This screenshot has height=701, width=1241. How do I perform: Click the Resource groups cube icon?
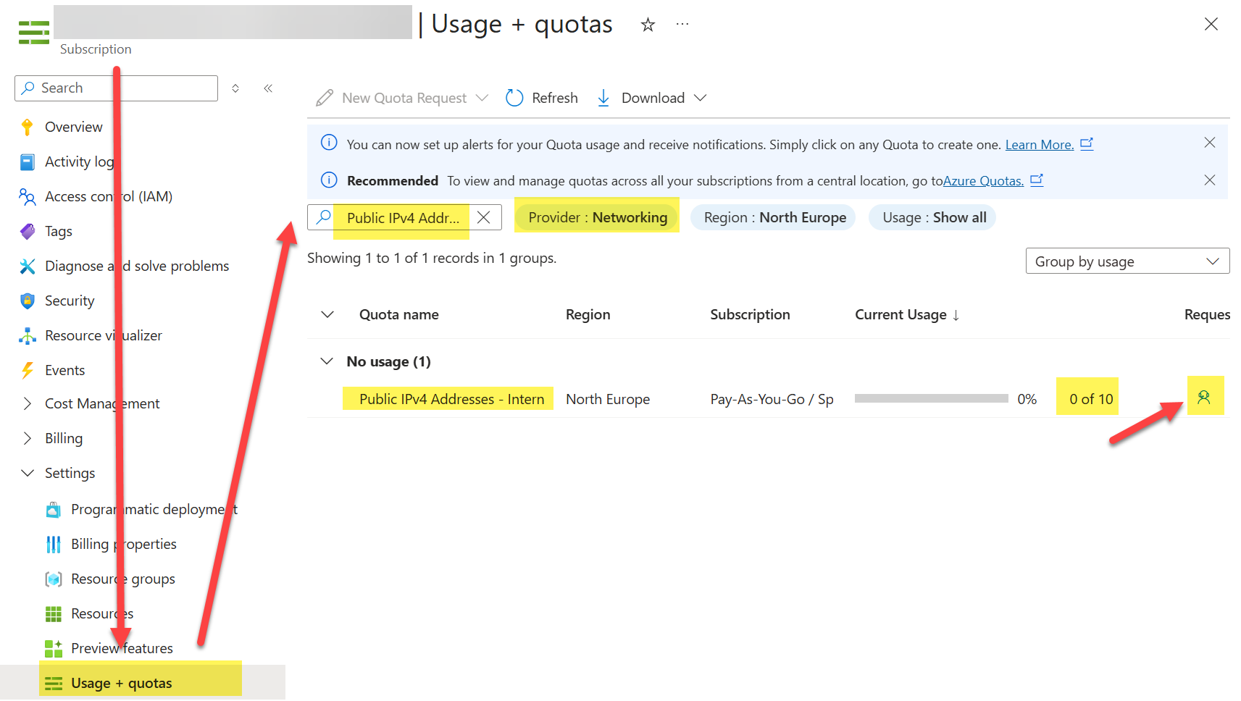[x=54, y=579]
